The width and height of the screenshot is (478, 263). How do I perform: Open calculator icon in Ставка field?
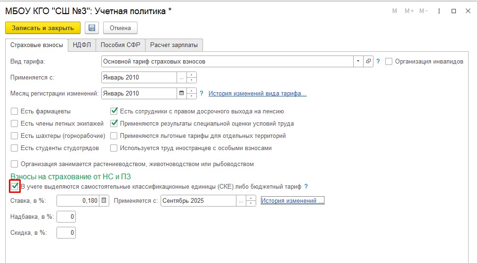coord(104,200)
